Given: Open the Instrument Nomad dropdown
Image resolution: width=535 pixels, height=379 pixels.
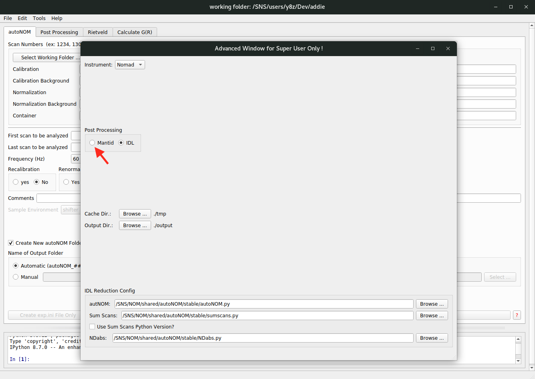Looking at the screenshot, I should point(130,65).
